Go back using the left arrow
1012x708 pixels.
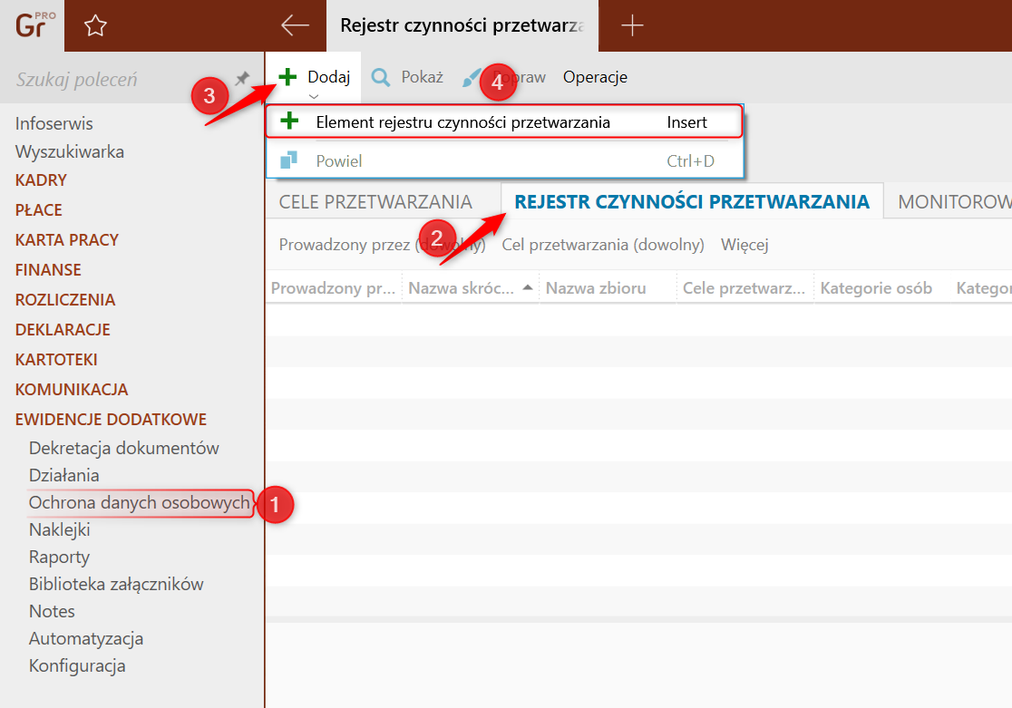(295, 25)
